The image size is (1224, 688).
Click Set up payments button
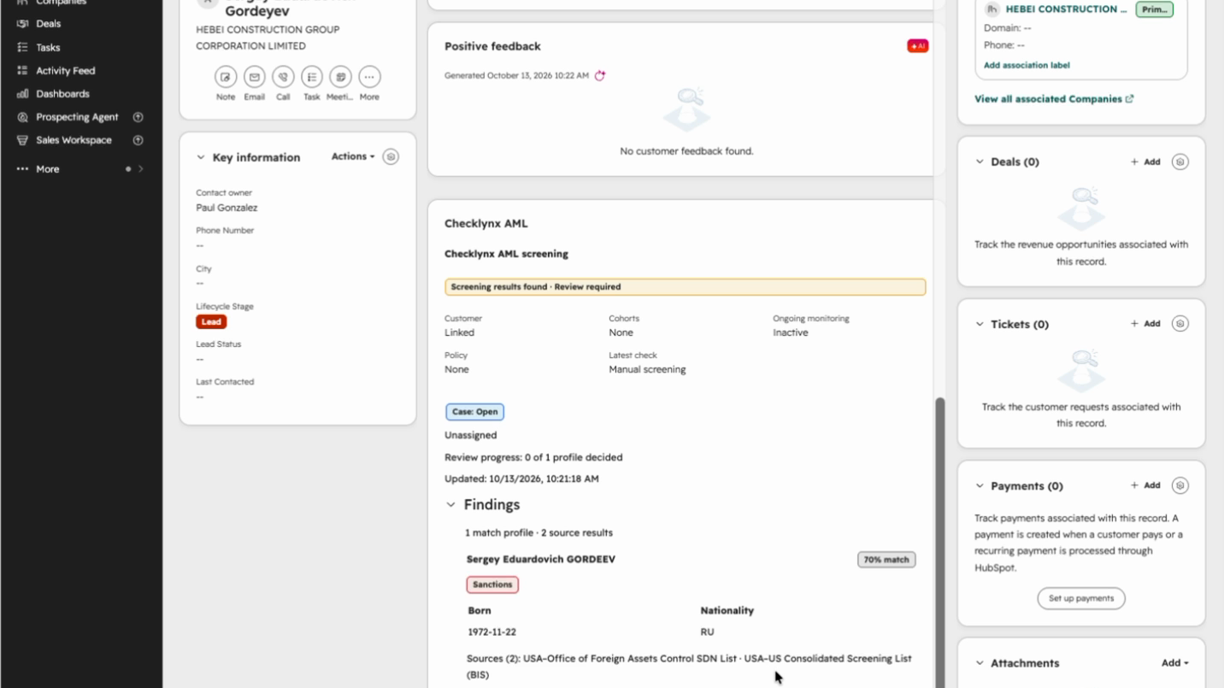coord(1081,598)
